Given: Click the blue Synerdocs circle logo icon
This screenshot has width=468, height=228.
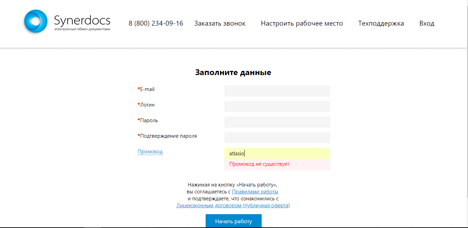Looking at the screenshot, I should [35, 22].
